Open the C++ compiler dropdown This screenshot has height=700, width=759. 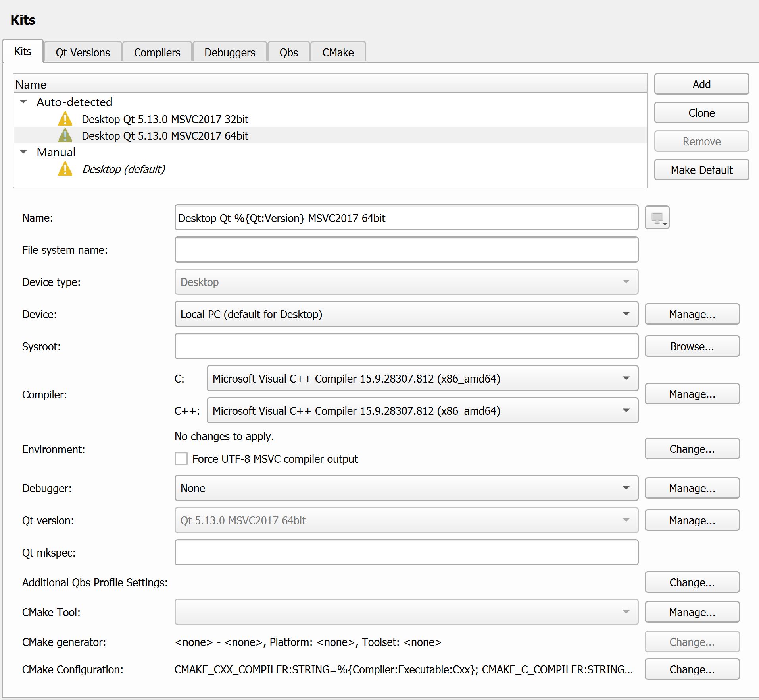[x=422, y=411]
